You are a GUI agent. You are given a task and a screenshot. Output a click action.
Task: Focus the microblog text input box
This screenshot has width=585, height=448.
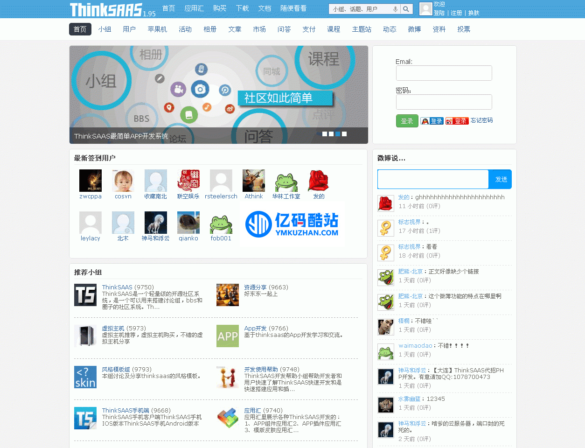433,179
